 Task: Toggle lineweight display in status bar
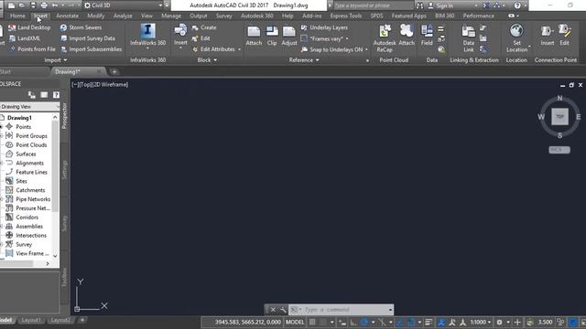click(x=429, y=323)
